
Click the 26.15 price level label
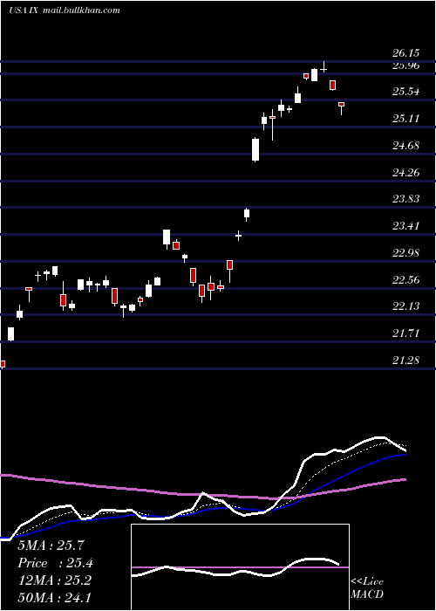click(x=406, y=53)
